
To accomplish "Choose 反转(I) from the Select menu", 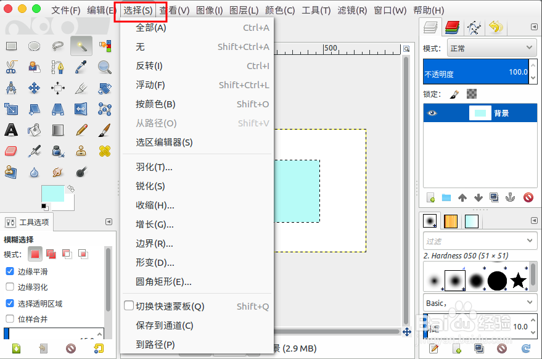I will (197, 66).
